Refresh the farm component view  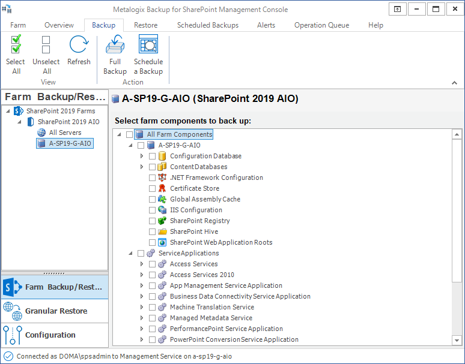pyautogui.click(x=79, y=50)
